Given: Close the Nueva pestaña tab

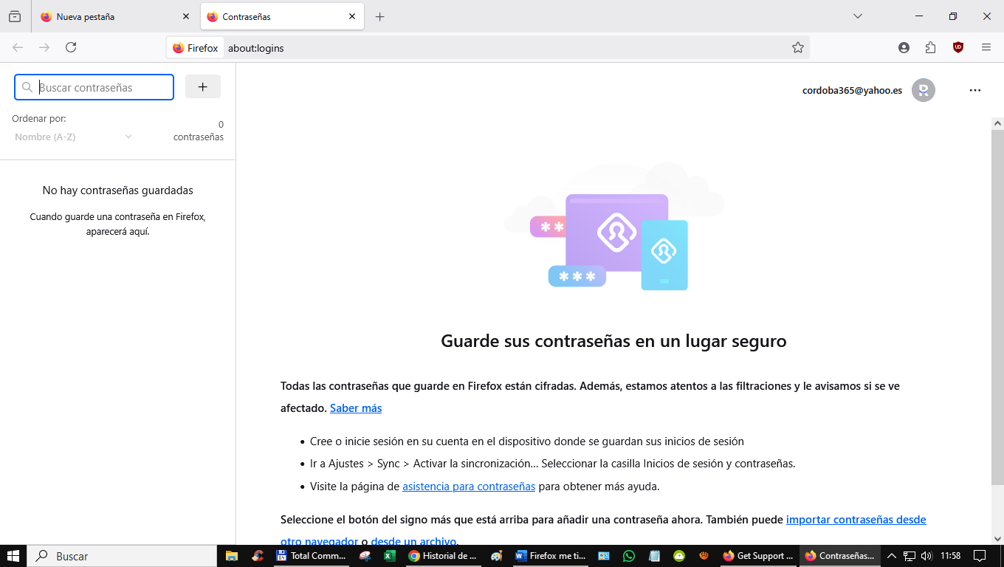Looking at the screenshot, I should pos(186,16).
